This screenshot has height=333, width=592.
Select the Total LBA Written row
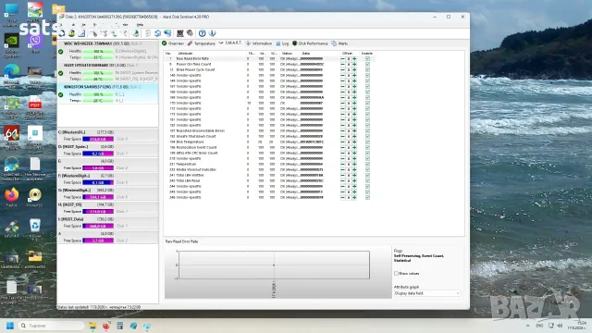[x=269, y=175]
